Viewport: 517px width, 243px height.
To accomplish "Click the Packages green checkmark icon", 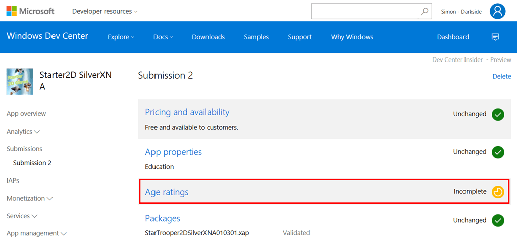I will pyautogui.click(x=498, y=220).
